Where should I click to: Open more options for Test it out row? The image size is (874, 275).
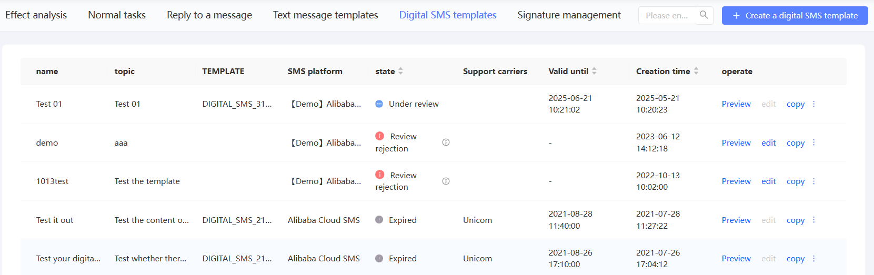[813, 220]
